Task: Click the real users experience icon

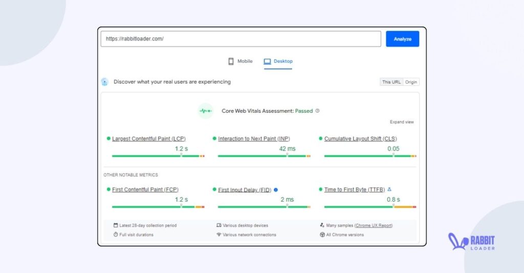Action: (x=104, y=82)
